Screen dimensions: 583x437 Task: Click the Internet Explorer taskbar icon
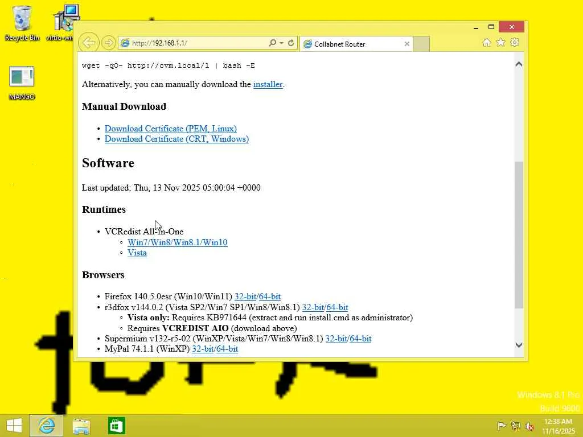click(x=46, y=426)
